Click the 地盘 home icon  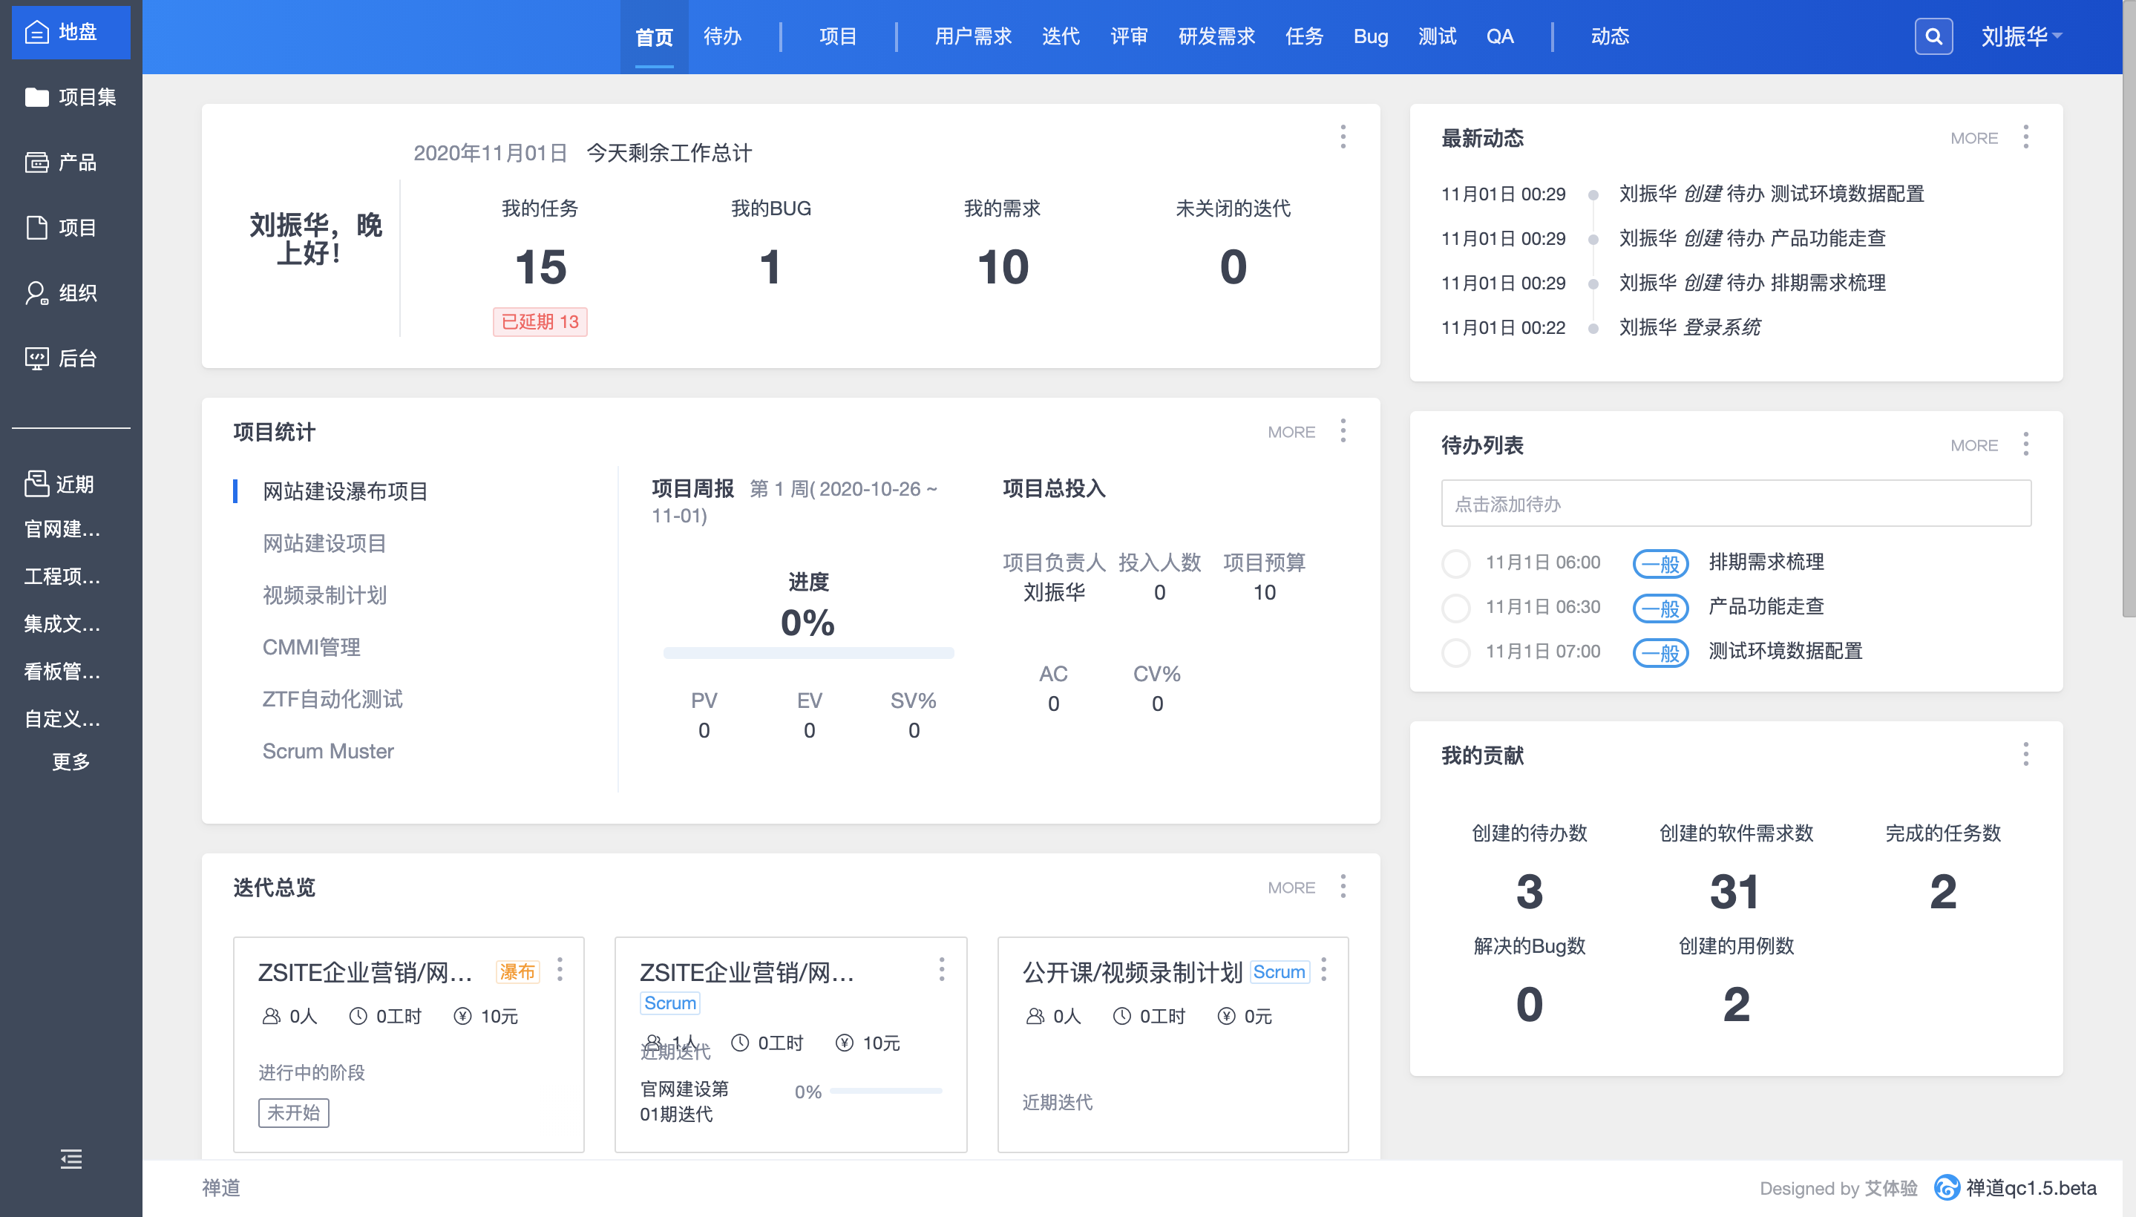37,32
